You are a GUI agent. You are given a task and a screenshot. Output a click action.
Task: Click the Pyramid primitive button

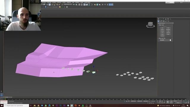tap(168, 33)
